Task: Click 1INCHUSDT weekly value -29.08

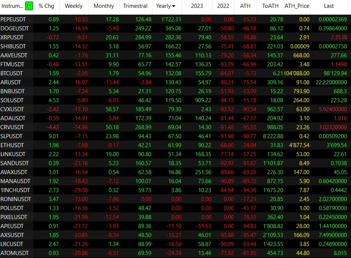Action: 80,190
